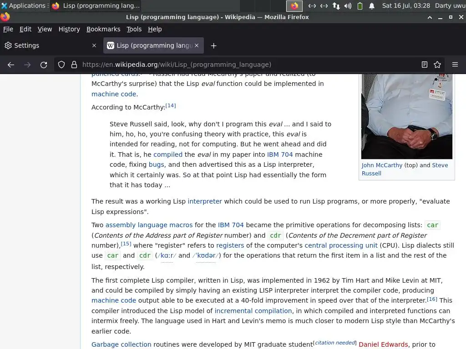
Task: Click the first double-arrow tray icon
Action: (x=312, y=5)
